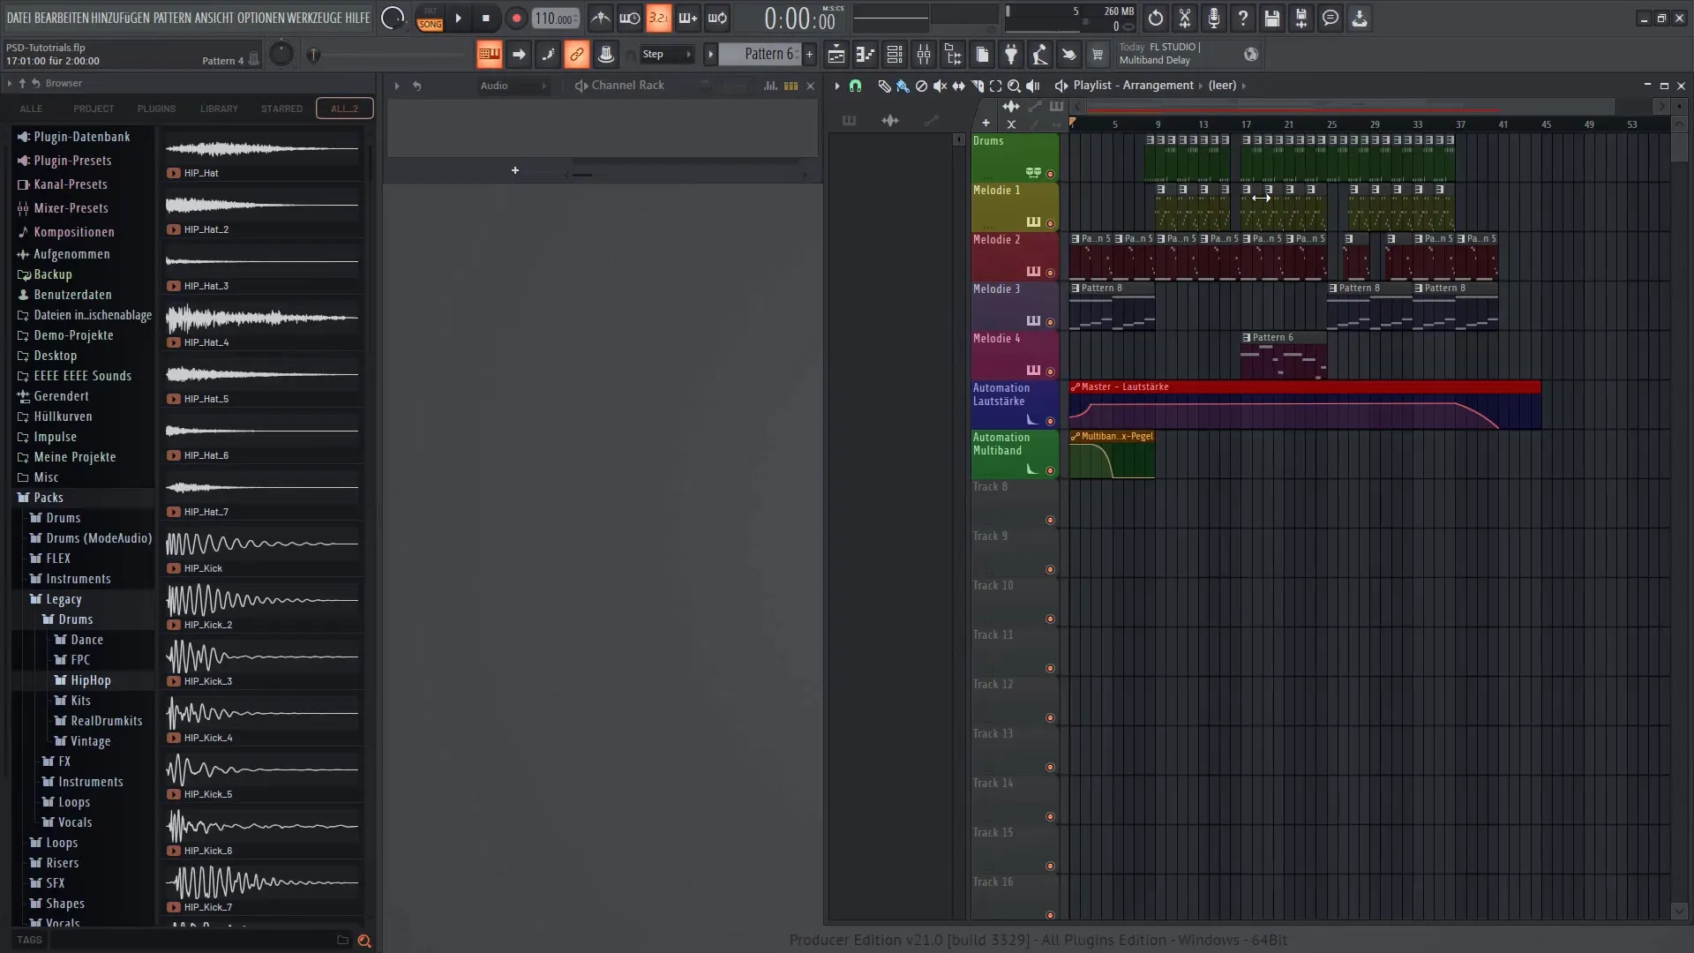Arm recording with the record button

point(516,18)
